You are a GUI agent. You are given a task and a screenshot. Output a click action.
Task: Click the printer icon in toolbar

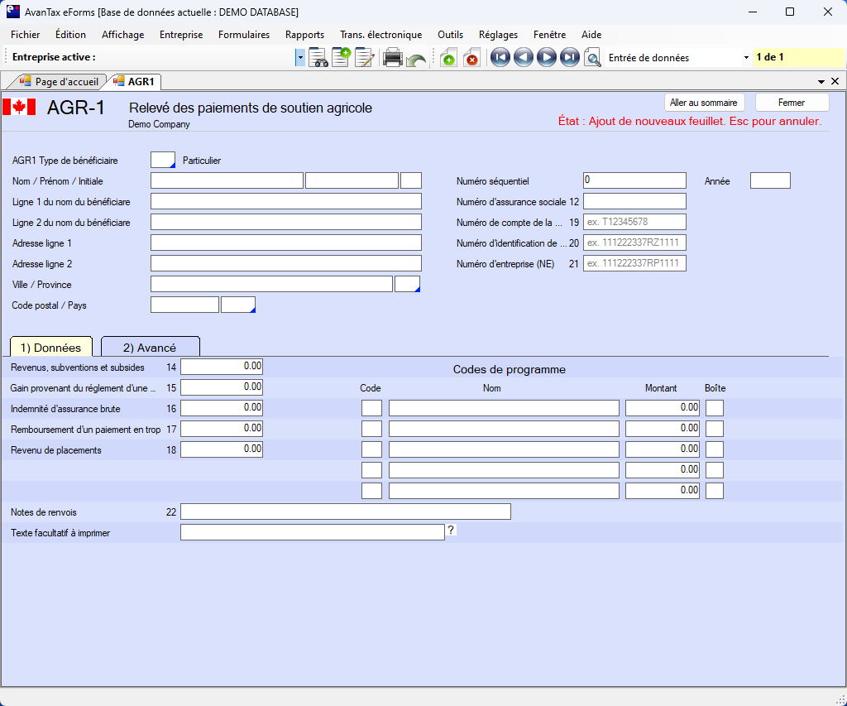(393, 58)
